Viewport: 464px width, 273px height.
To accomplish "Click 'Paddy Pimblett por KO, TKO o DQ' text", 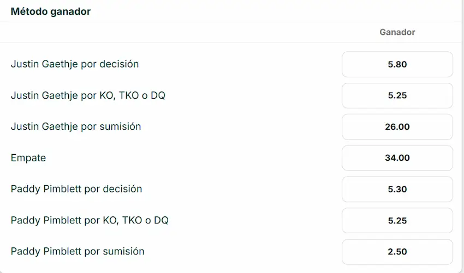I will coord(90,221).
